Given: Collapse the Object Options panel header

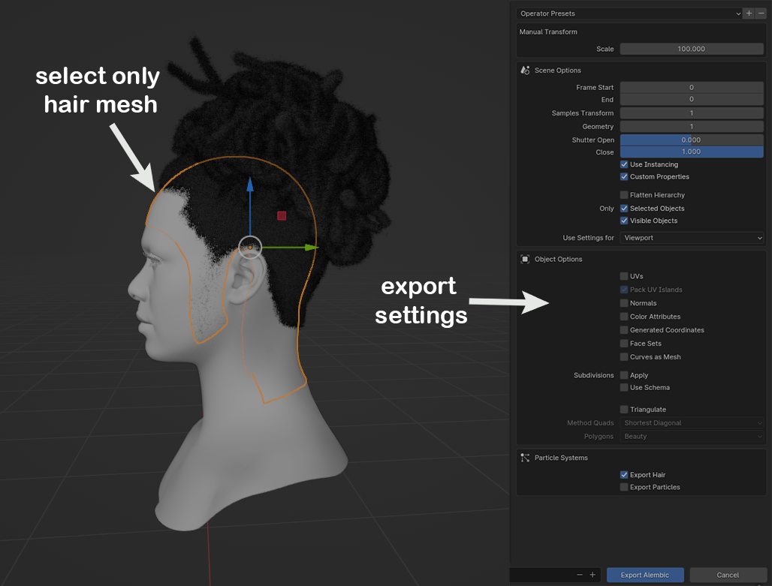Looking at the screenshot, I should [x=641, y=260].
